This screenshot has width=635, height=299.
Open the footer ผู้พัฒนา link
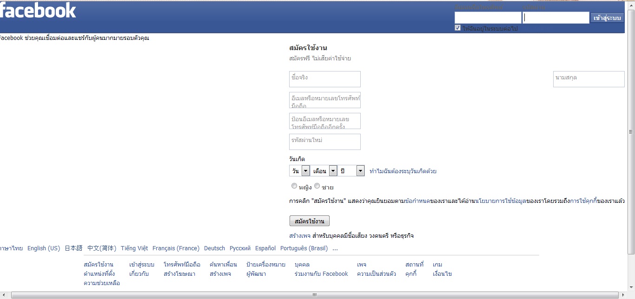pyautogui.click(x=256, y=274)
